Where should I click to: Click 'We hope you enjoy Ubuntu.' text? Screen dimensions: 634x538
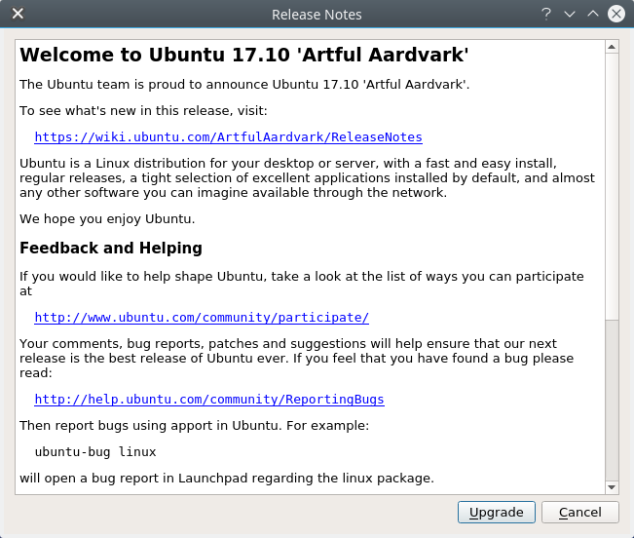click(x=107, y=219)
